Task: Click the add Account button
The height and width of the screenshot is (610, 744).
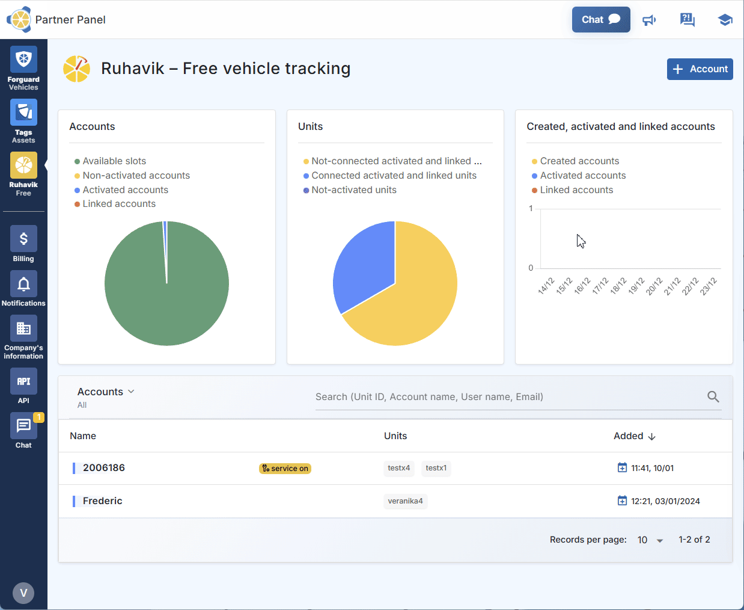Action: (700, 69)
